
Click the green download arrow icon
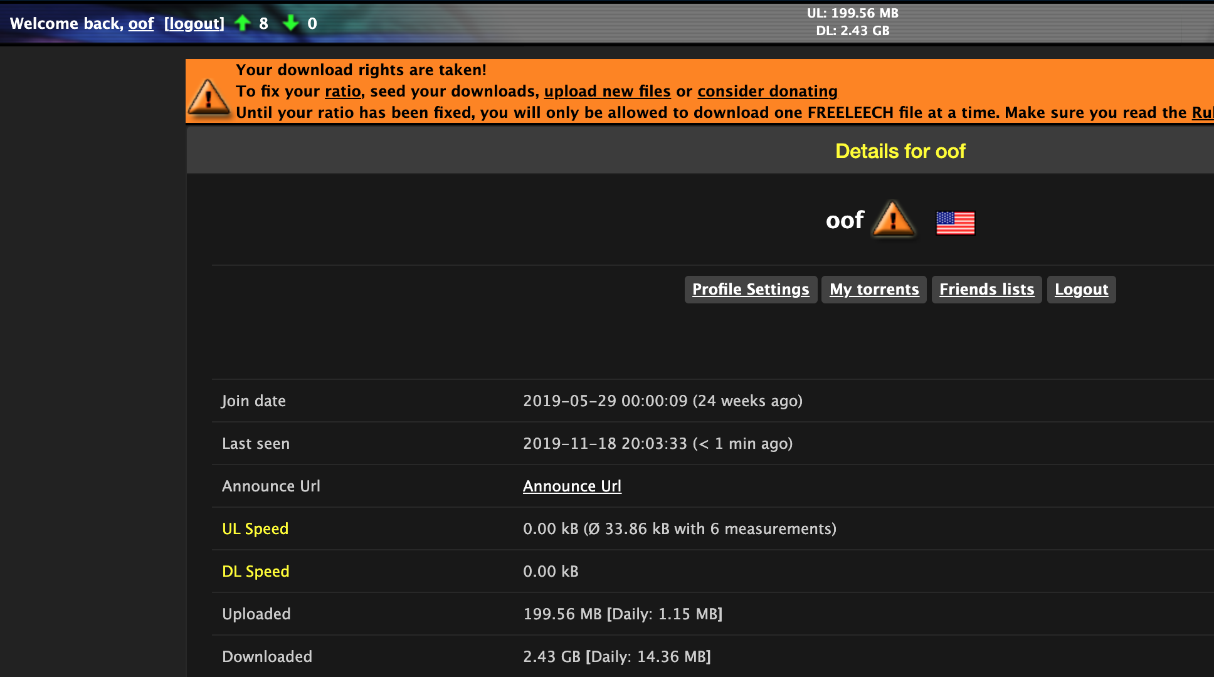coord(290,23)
